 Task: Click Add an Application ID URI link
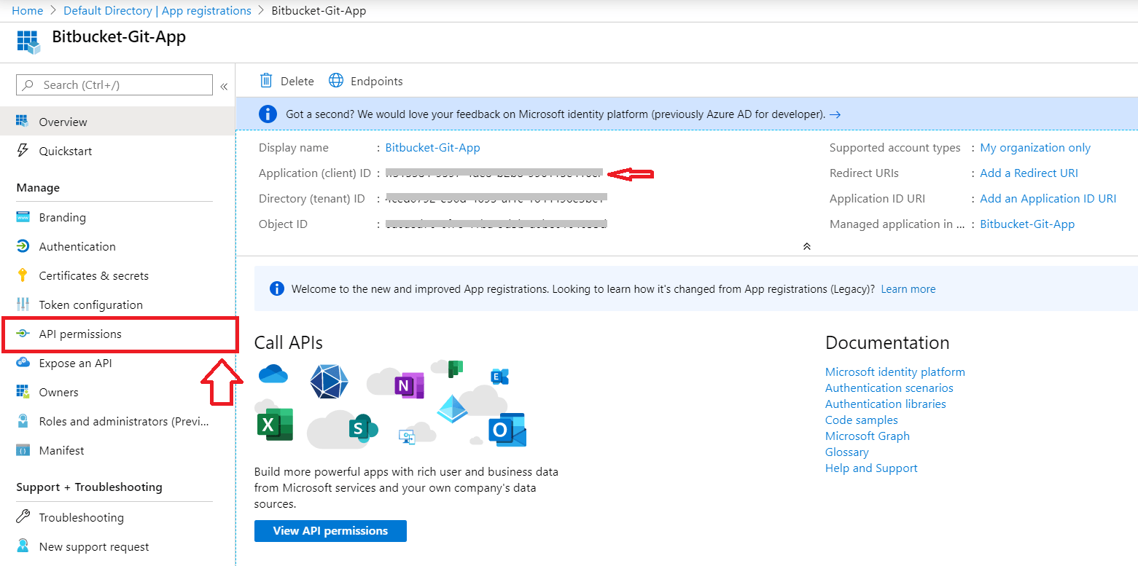(1048, 198)
